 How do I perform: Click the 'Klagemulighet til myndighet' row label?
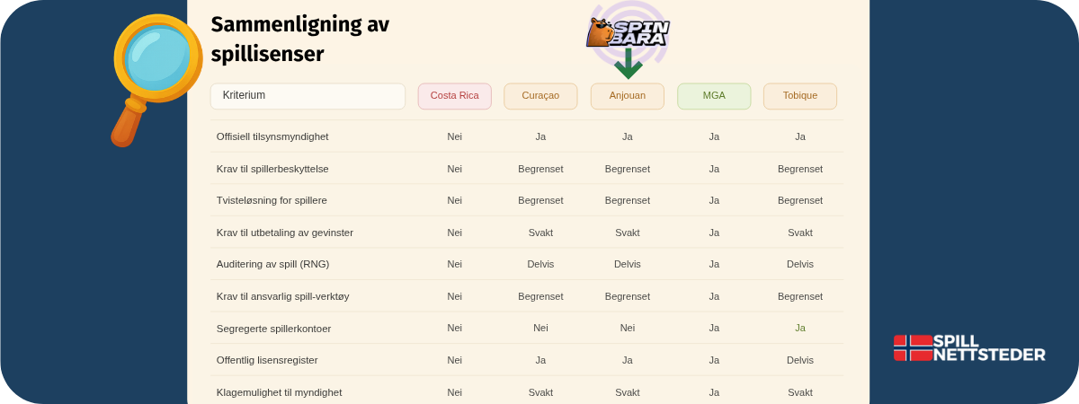[x=280, y=392]
